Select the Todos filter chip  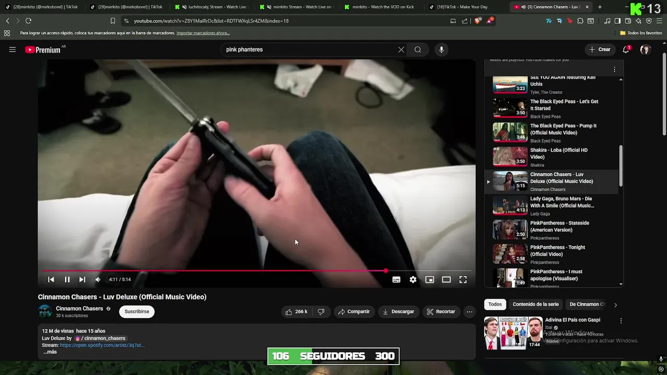[495, 304]
